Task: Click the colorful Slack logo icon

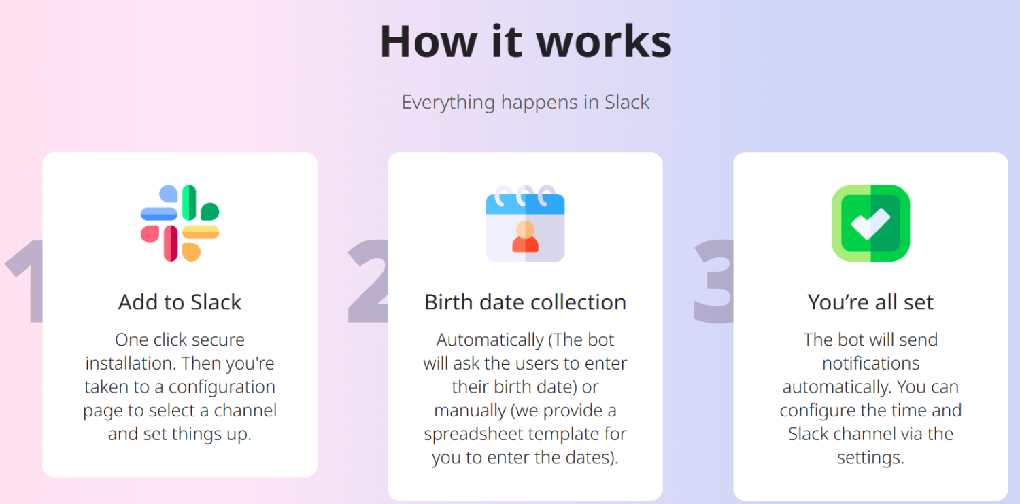Action: click(180, 223)
